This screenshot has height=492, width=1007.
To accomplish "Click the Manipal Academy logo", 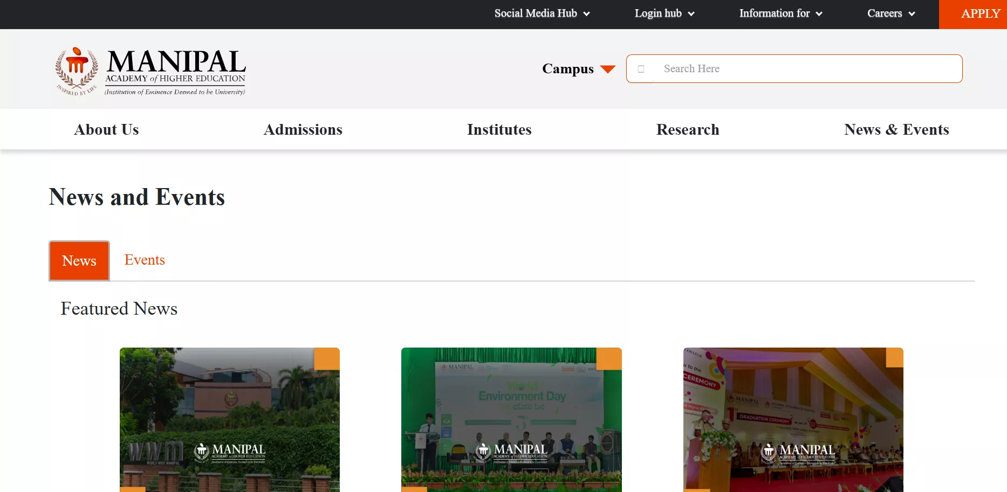I will point(150,71).
